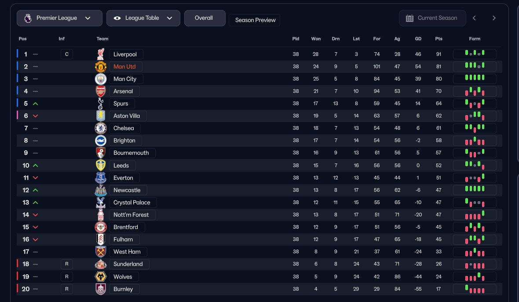Click Sunderland's relegated R badge
519x302 pixels.
66,264
